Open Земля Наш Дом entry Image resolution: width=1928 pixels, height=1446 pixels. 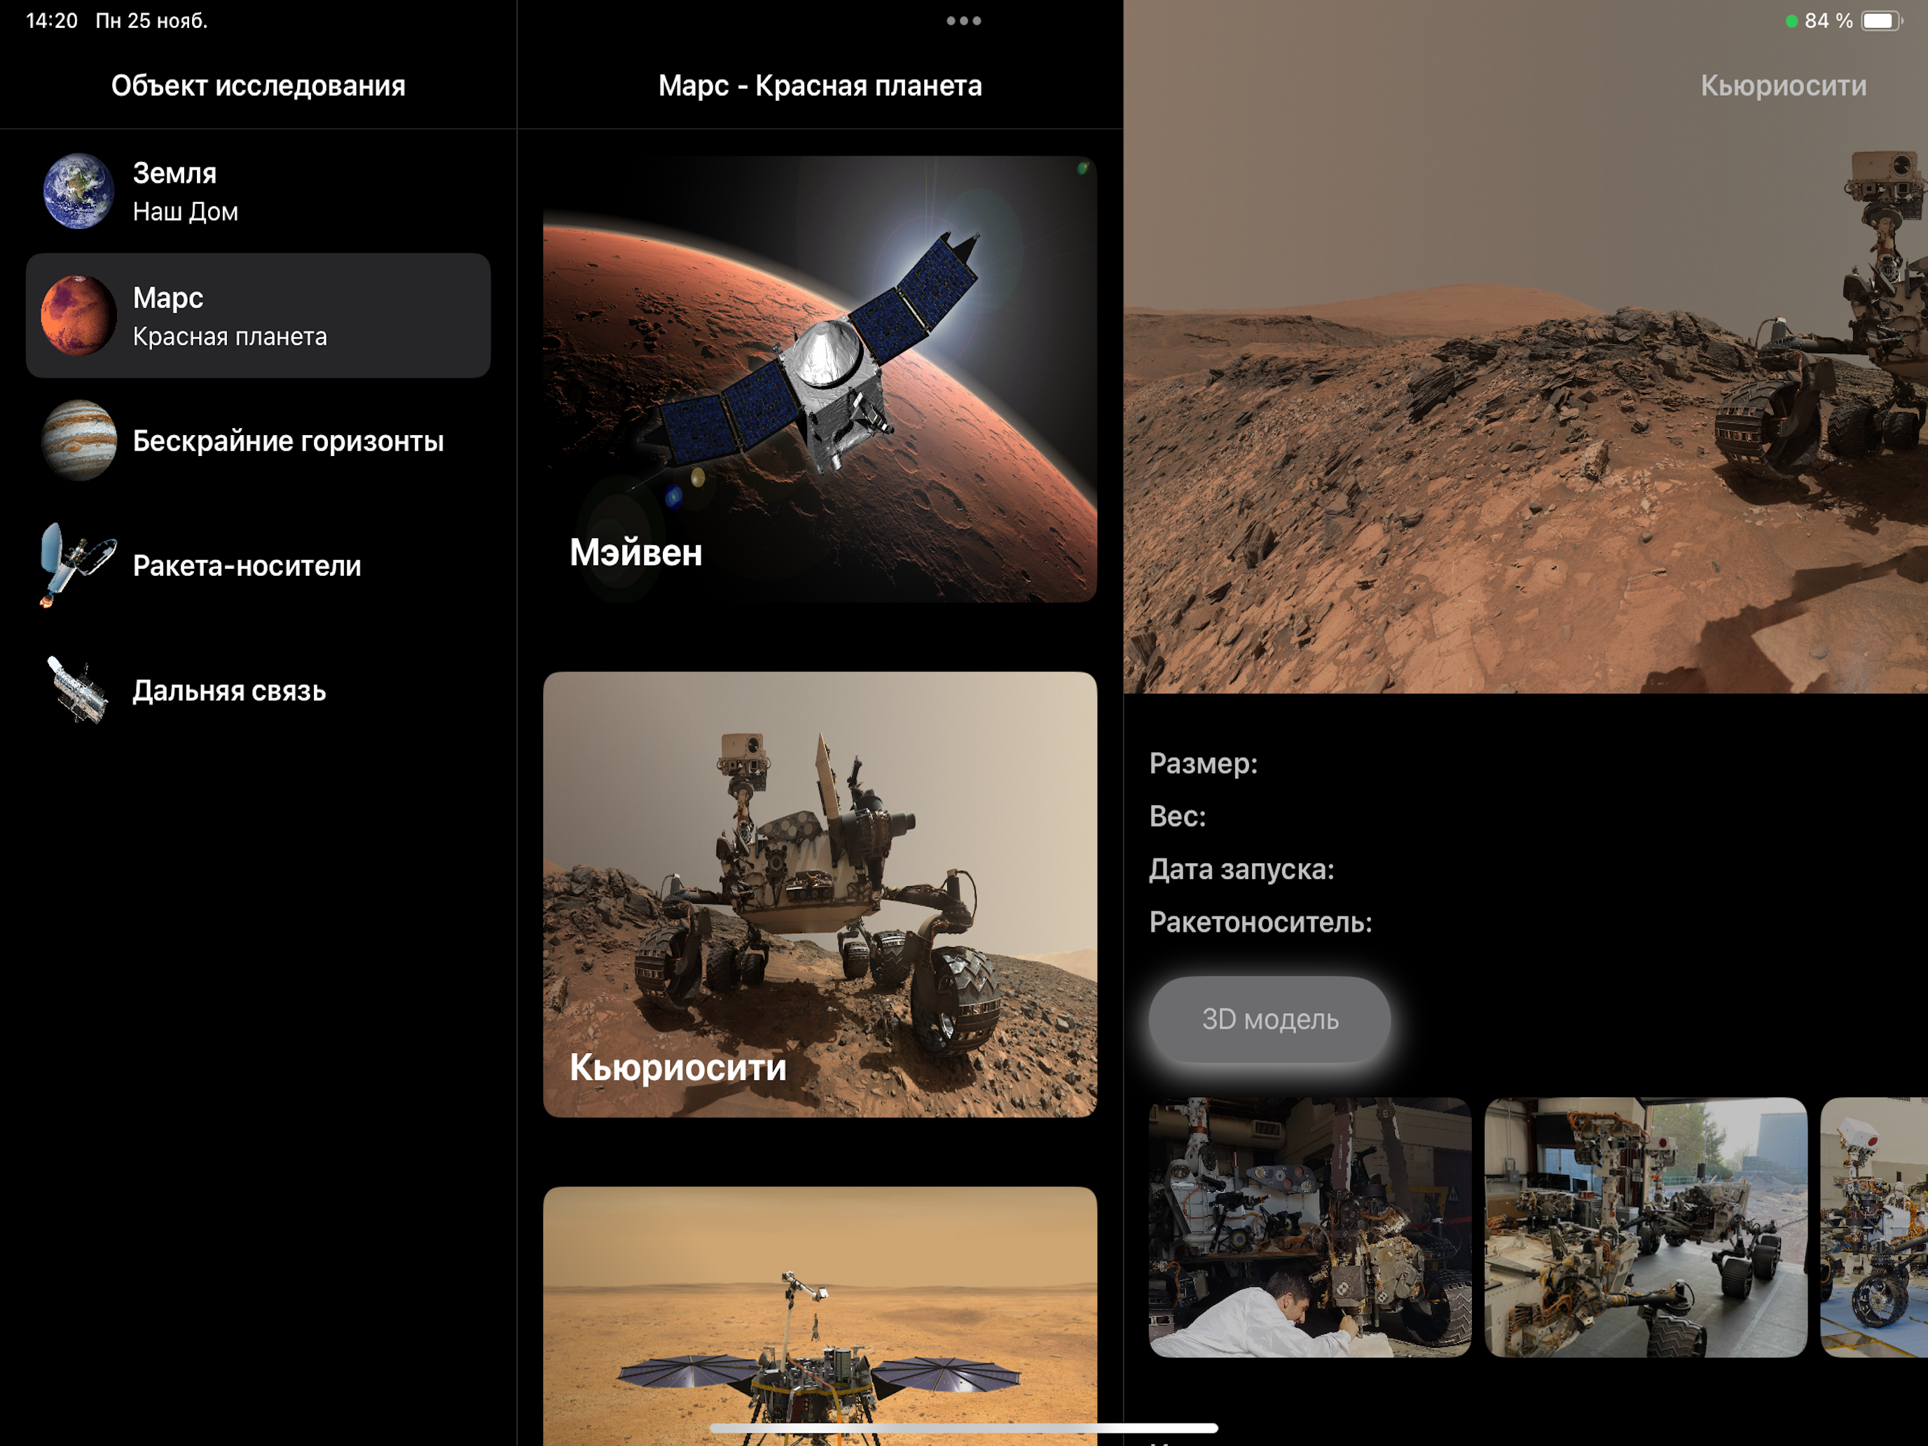coord(258,191)
